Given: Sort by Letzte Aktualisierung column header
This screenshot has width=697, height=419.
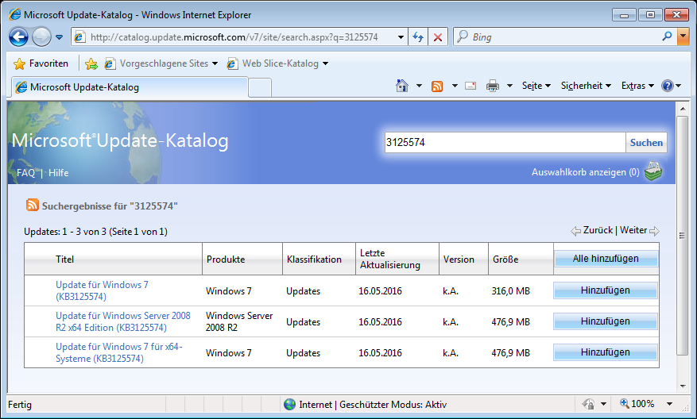Looking at the screenshot, I should (x=390, y=259).
